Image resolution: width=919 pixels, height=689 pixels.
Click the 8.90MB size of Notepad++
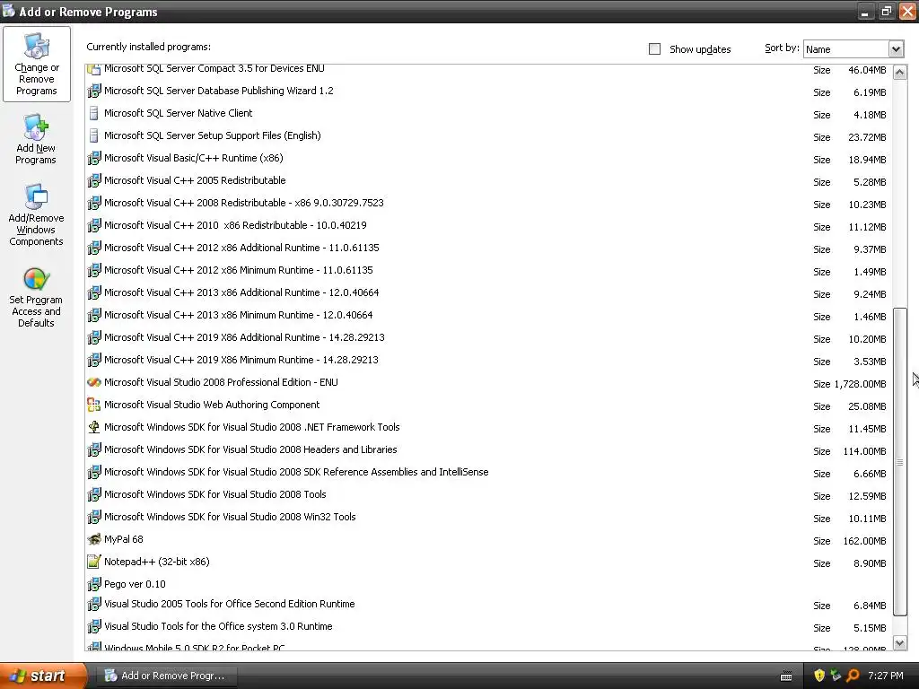click(x=870, y=563)
